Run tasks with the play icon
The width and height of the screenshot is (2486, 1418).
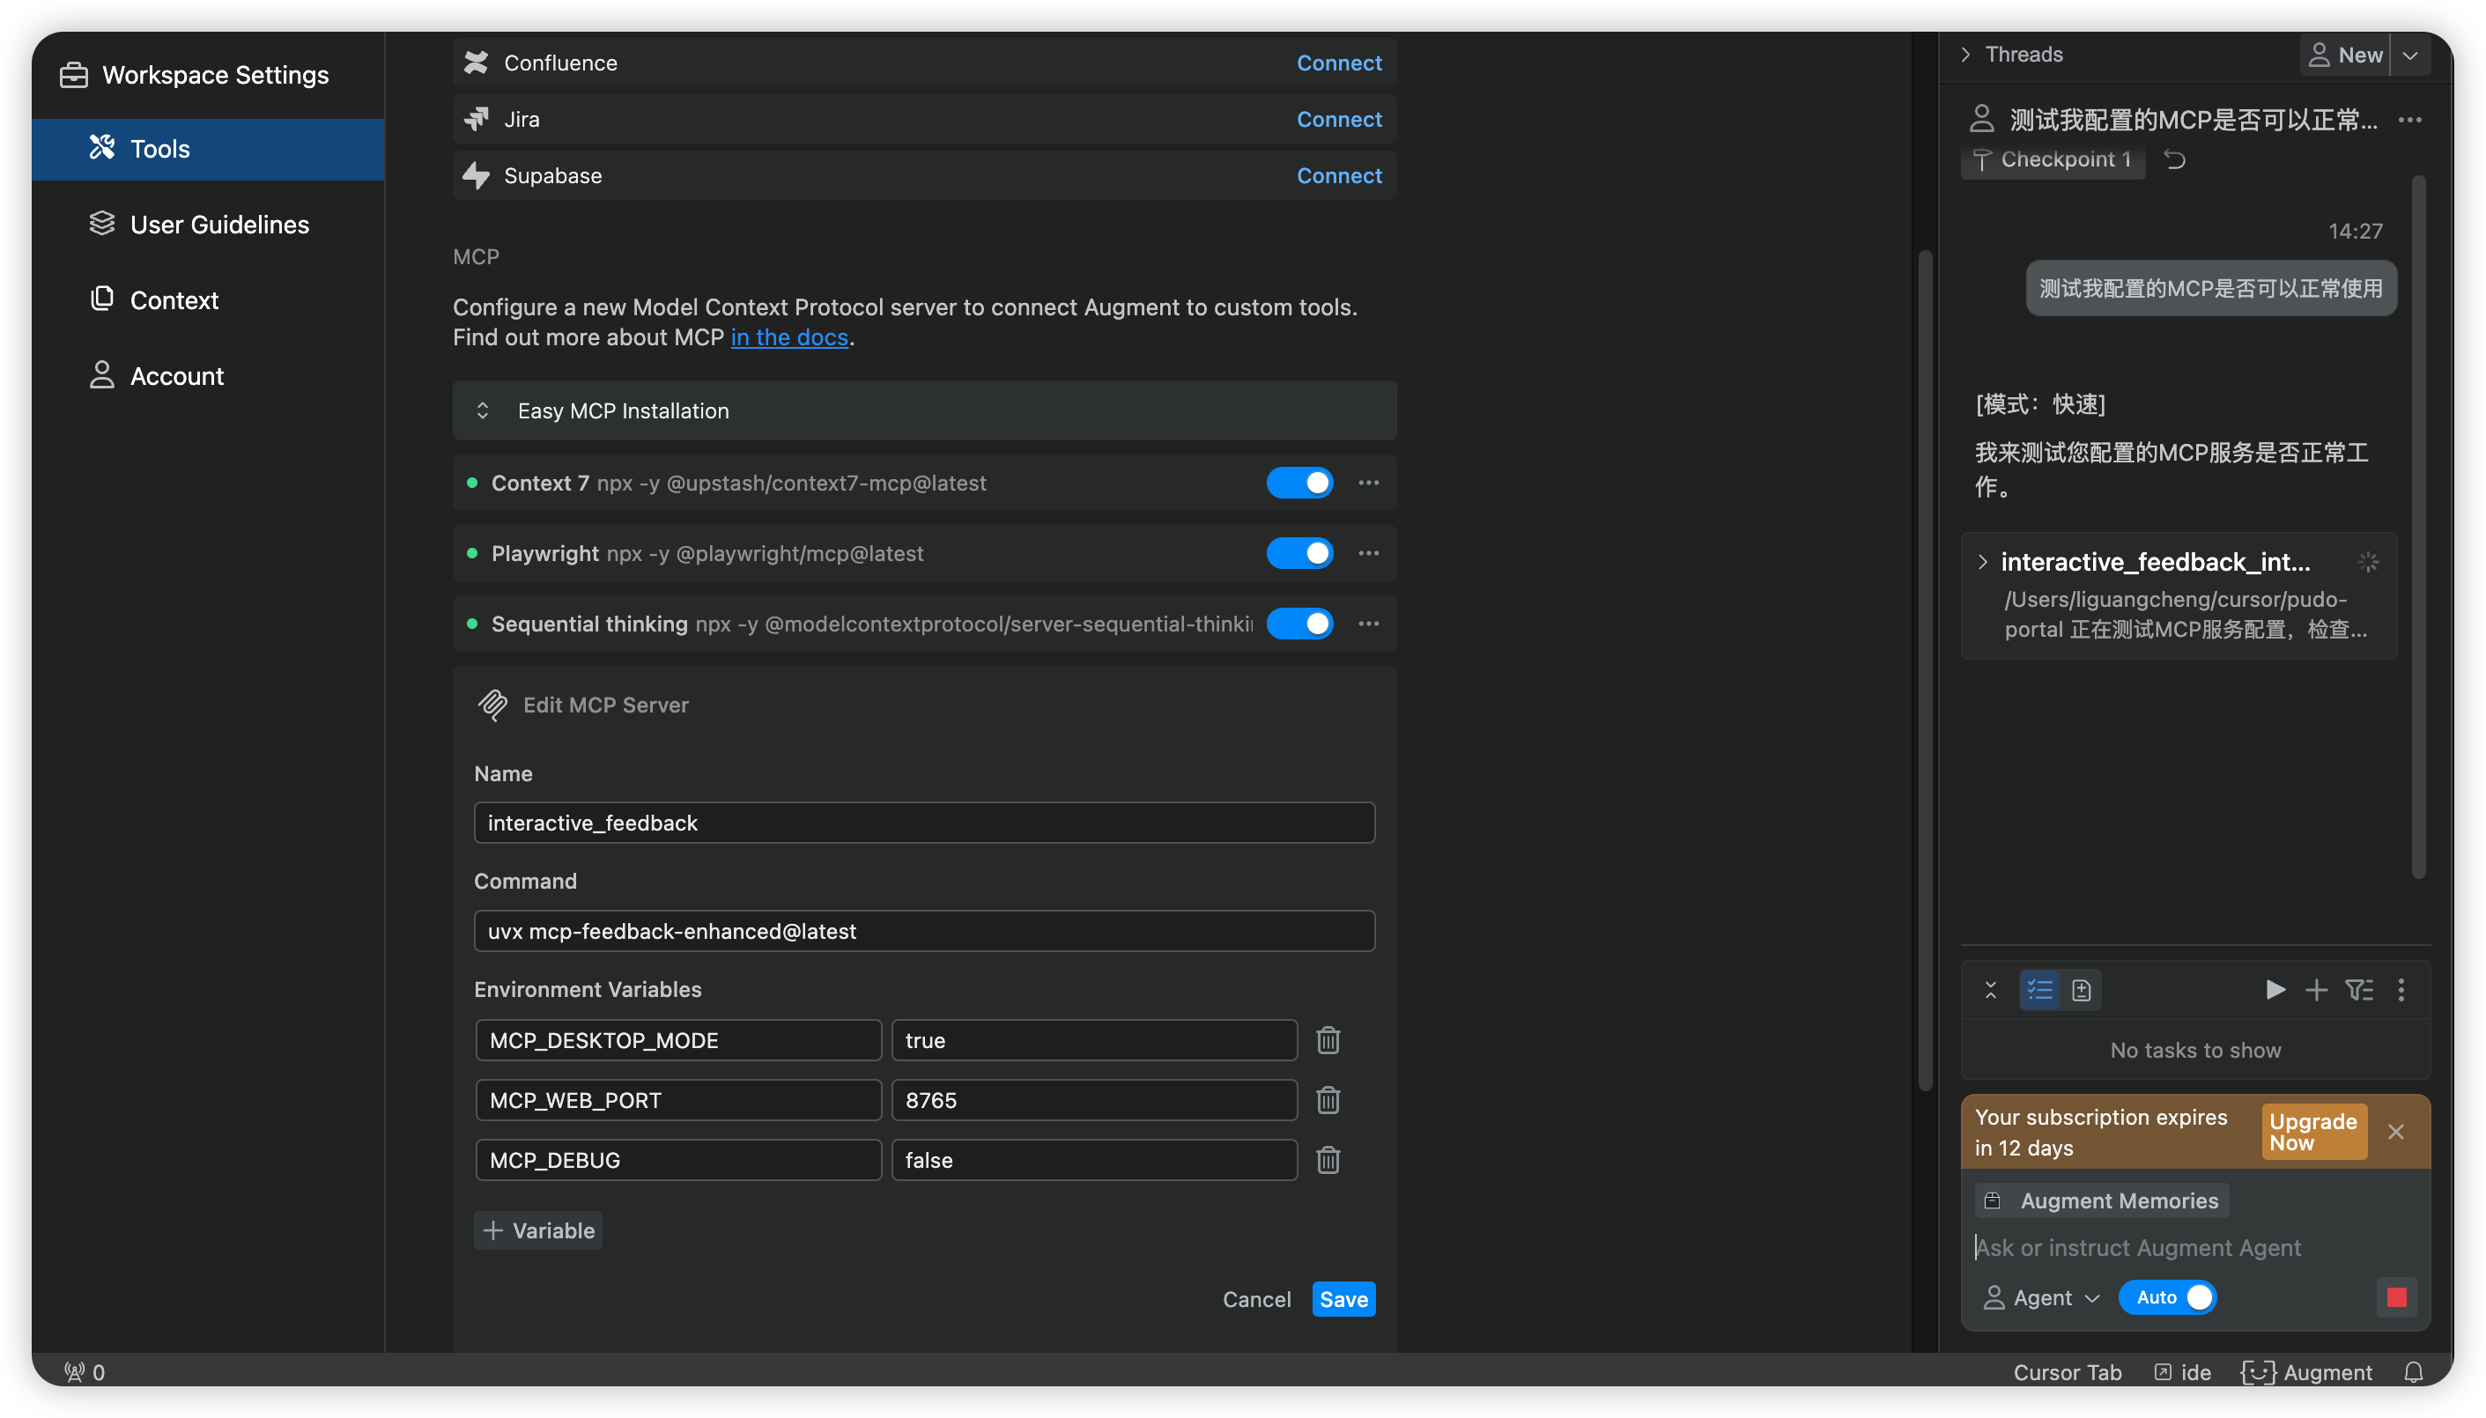tap(2275, 991)
